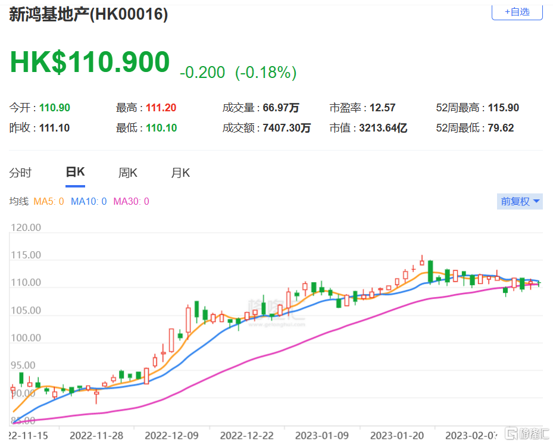Click the 2023-01-09 date axis label
Image resolution: width=553 pixels, height=444 pixels.
(x=321, y=436)
